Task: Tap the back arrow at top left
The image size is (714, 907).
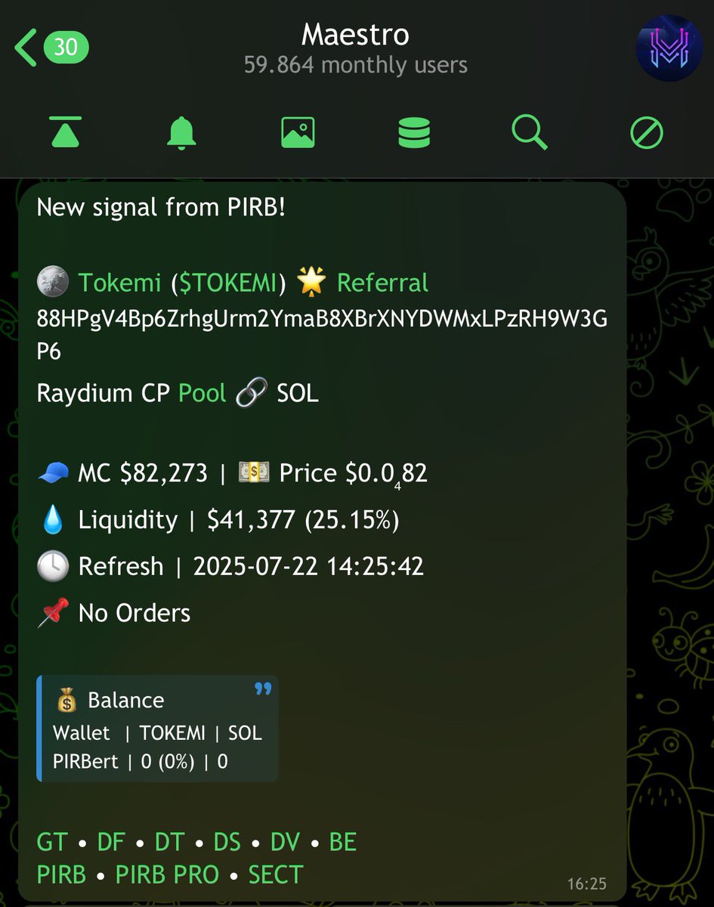Action: 24,48
